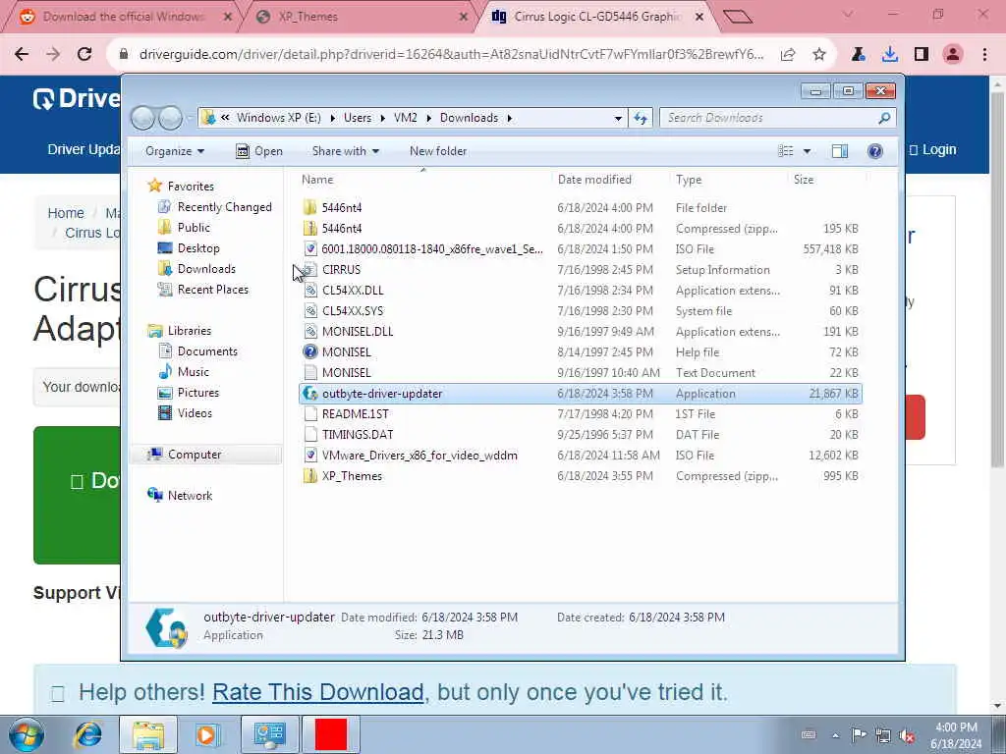Open a new Chrome tab

737,17
